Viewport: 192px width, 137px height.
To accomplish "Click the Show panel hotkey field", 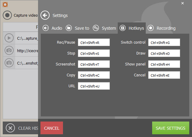I will pos(164,64).
